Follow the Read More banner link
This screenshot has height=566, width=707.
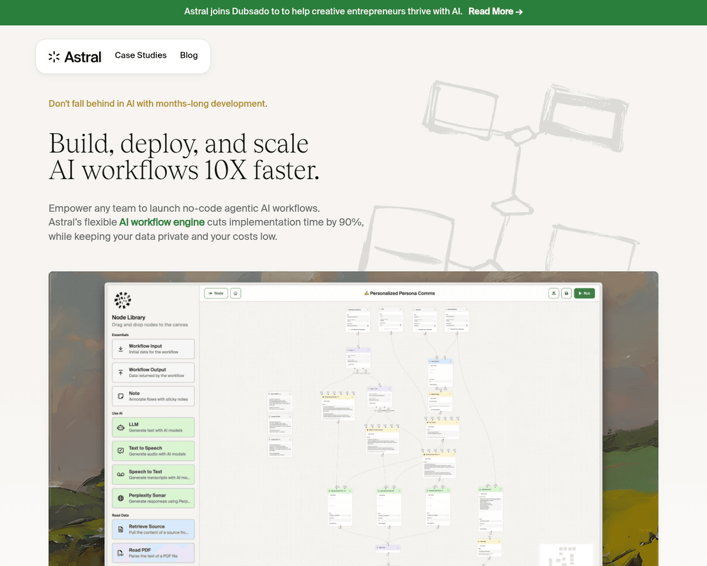[495, 11]
